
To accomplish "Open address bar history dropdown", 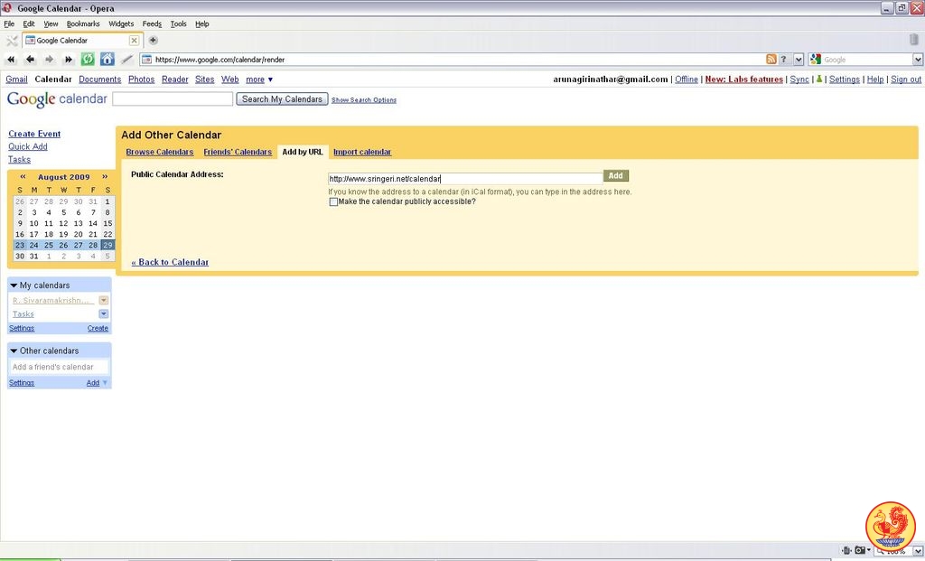I will pos(799,59).
